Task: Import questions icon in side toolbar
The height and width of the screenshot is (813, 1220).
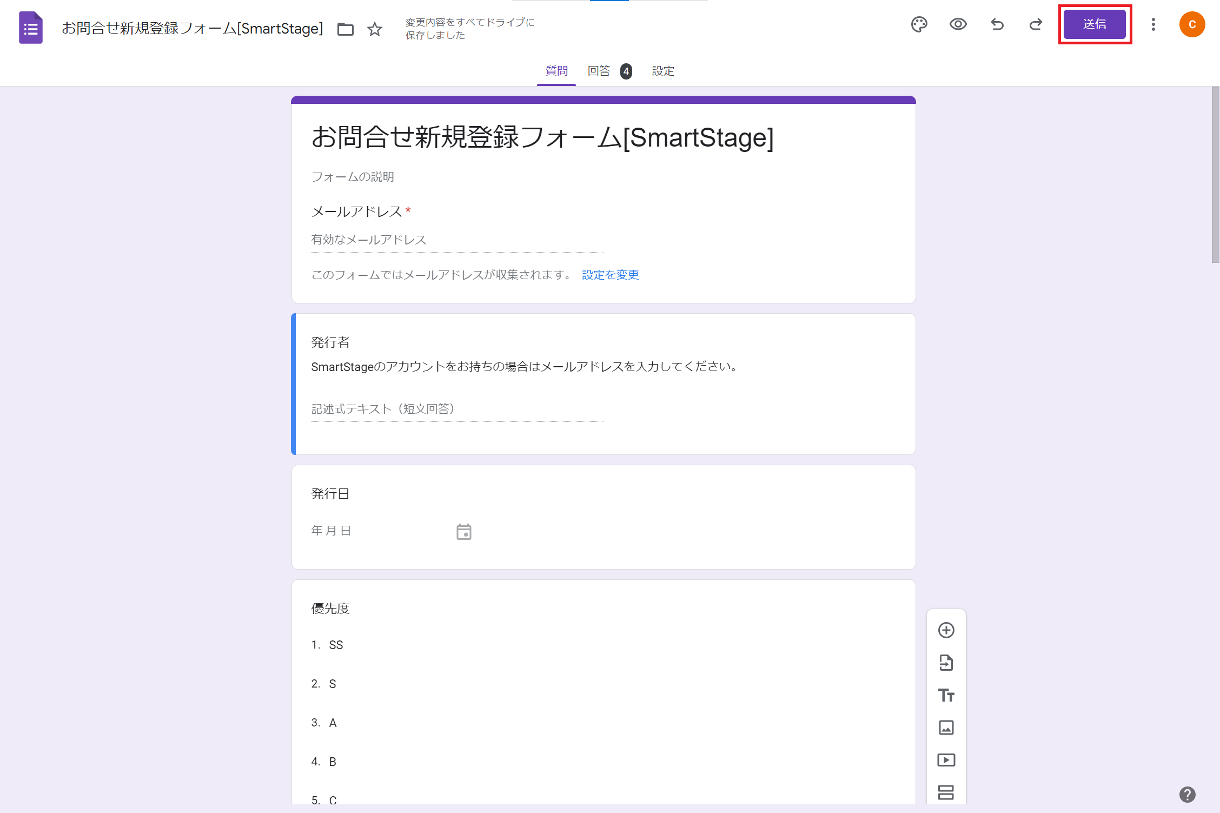Action: coord(946,663)
